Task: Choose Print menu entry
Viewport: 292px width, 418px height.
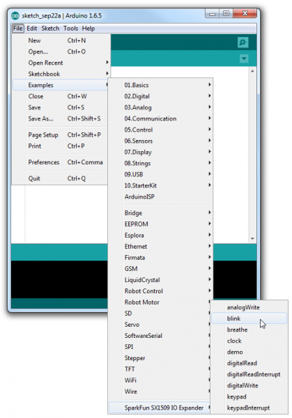Action: 60,146
